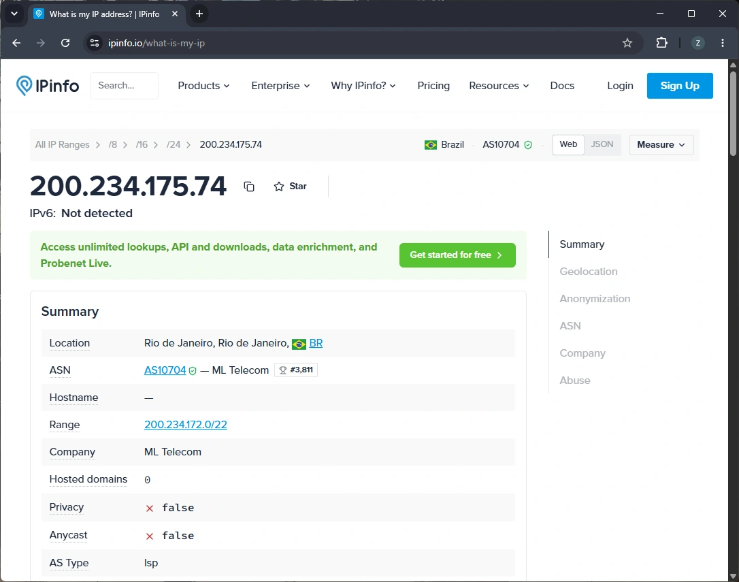
Task: Open the AS10704 link in Summary
Action: click(165, 370)
